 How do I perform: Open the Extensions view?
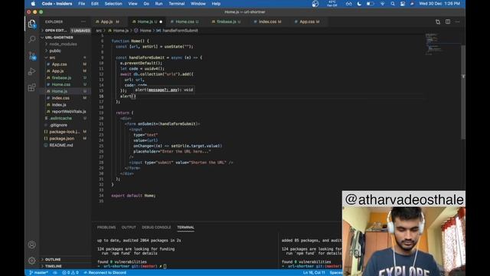point(32,87)
